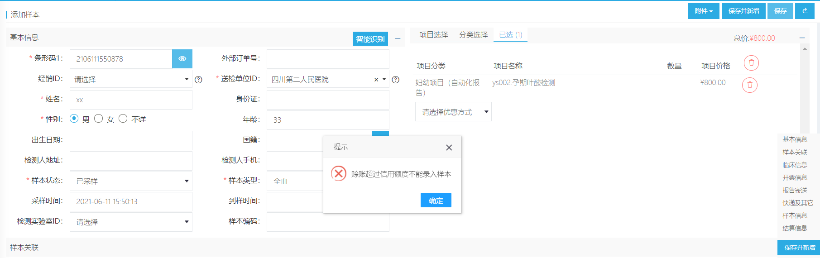This screenshot has width=820, height=258.
Task: Click the 总价:¥800.00 total text
Action: (x=754, y=38)
